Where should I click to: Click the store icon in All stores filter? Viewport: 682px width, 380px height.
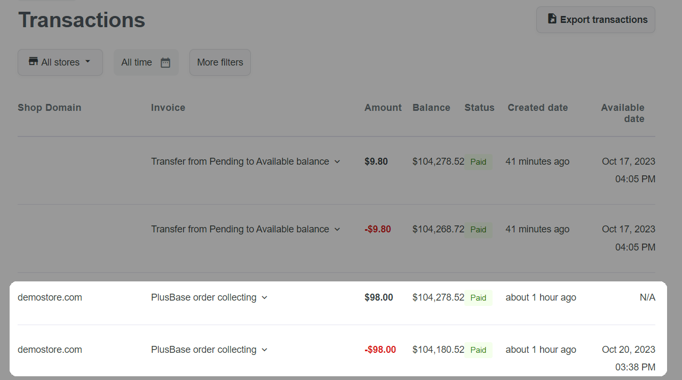(33, 62)
